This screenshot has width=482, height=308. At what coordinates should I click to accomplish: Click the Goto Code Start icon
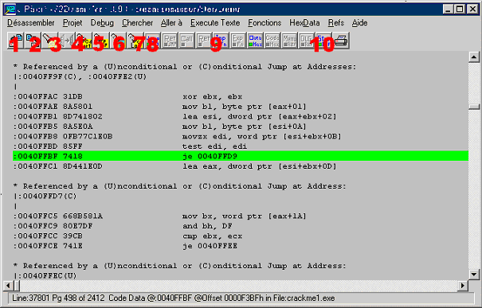click(x=84, y=41)
